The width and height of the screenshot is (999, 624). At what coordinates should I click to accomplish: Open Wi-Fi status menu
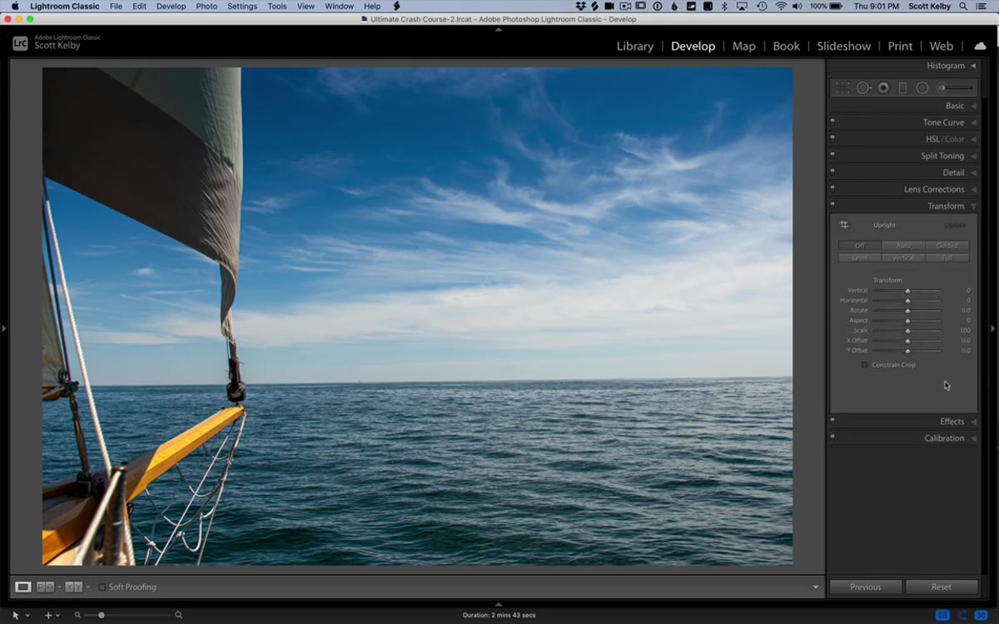pyautogui.click(x=781, y=6)
